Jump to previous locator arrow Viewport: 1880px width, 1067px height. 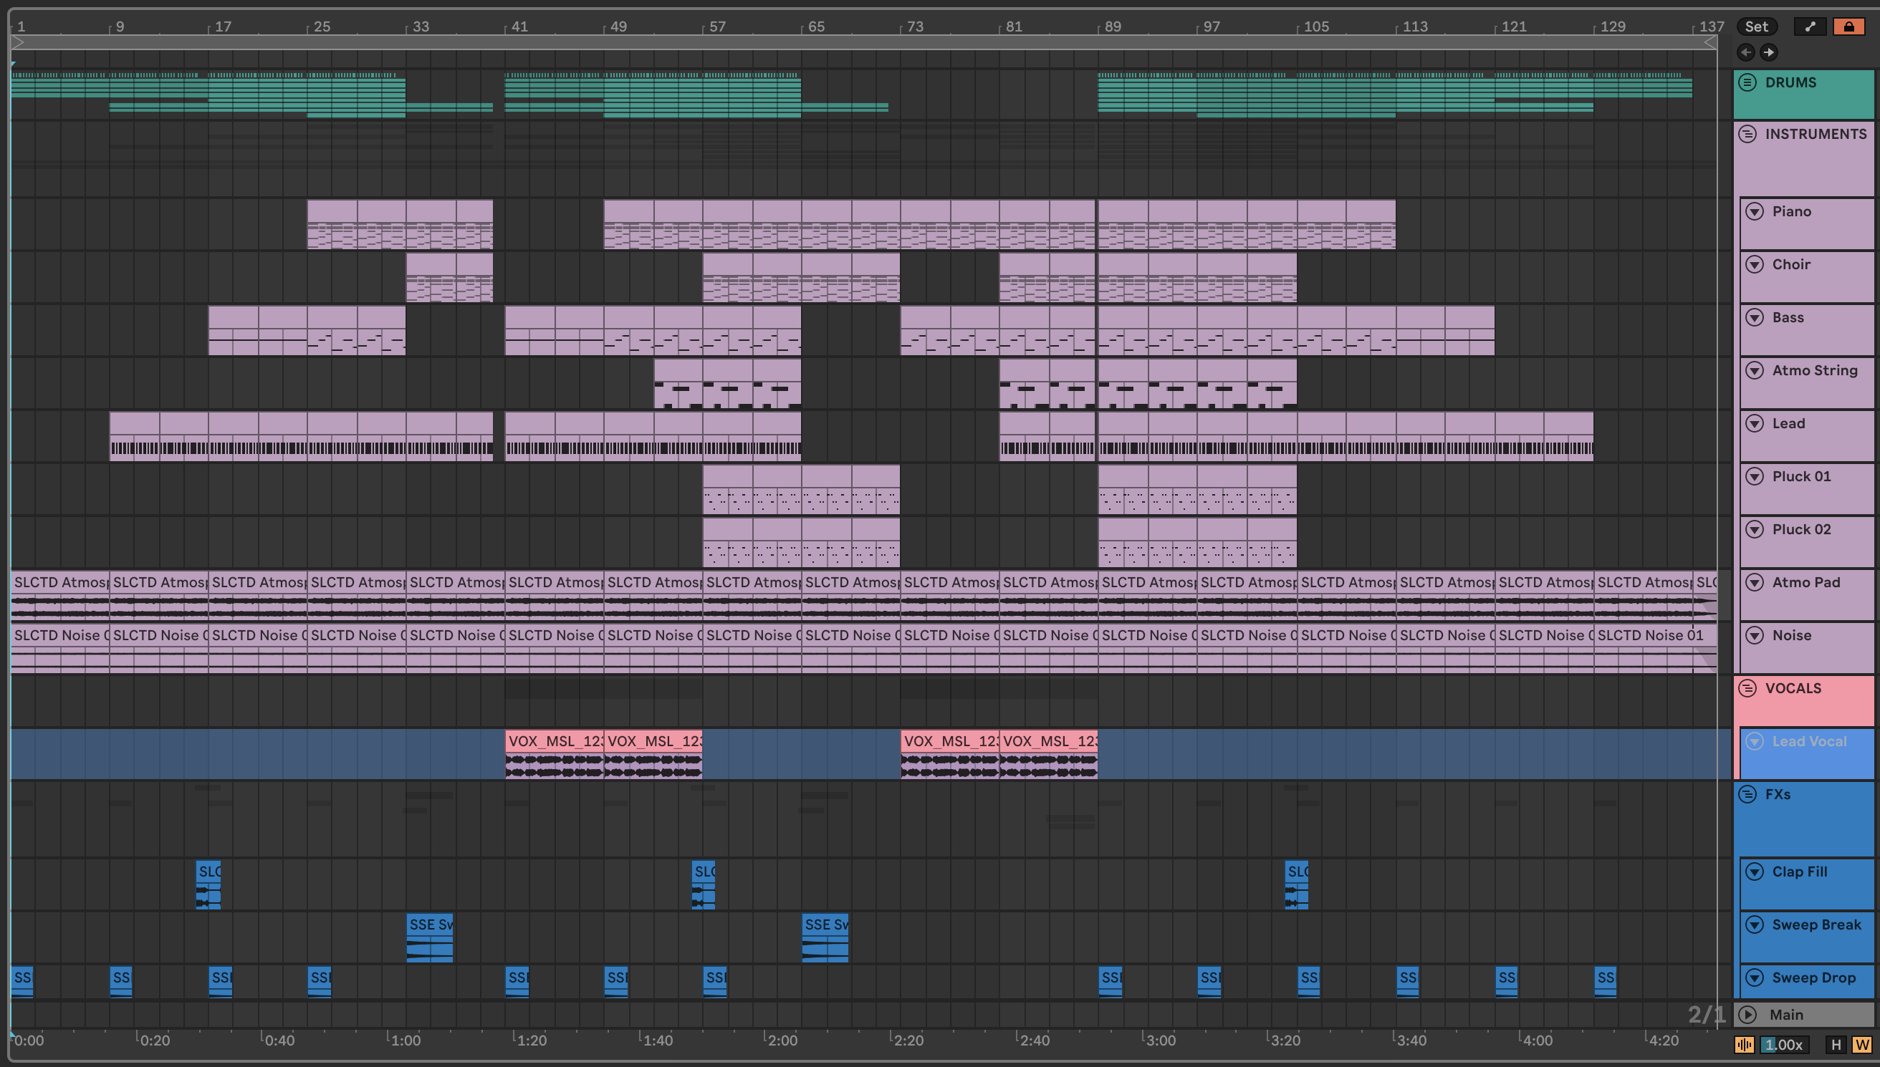pos(1746,52)
